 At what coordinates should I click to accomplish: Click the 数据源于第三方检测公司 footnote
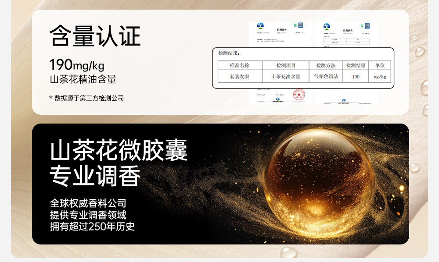[86, 98]
